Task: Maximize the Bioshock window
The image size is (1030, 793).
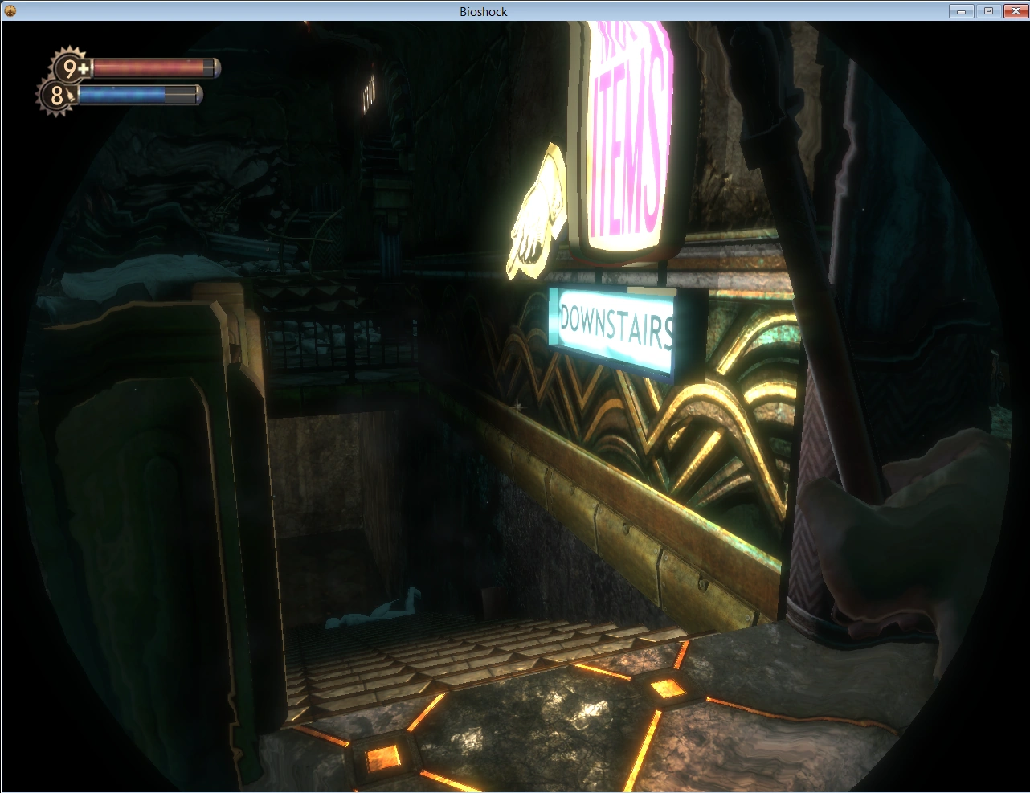Action: point(988,11)
